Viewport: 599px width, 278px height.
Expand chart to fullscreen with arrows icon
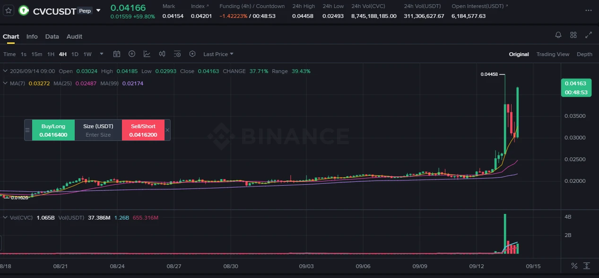click(589, 35)
